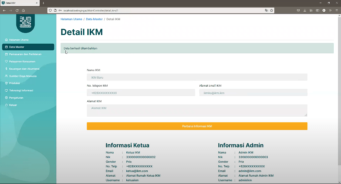Open the Firefox downloads panel
341x184 pixels.
tap(305, 10)
